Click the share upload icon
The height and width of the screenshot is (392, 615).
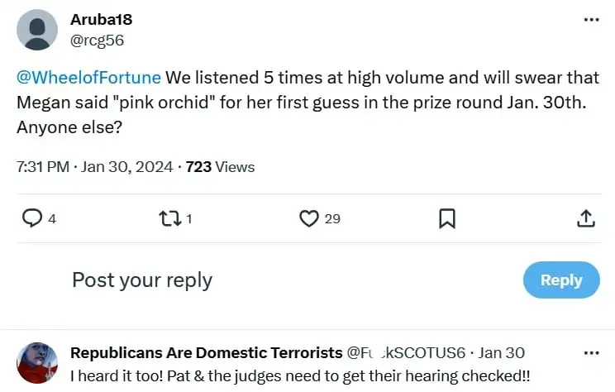(586, 218)
